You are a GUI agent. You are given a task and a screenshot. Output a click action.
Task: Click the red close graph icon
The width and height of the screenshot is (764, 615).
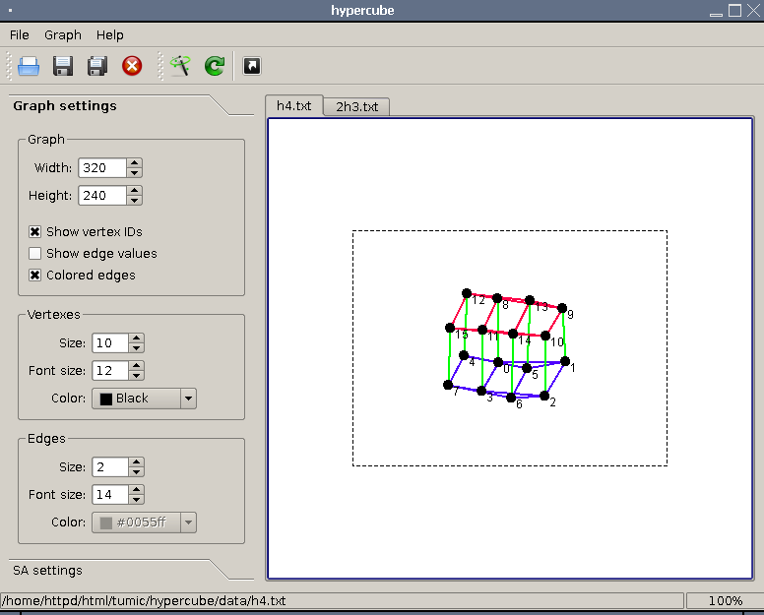pyautogui.click(x=132, y=66)
